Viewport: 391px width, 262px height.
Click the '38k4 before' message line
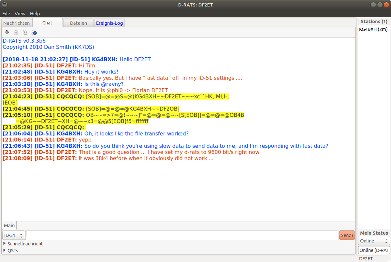[x=108, y=158]
